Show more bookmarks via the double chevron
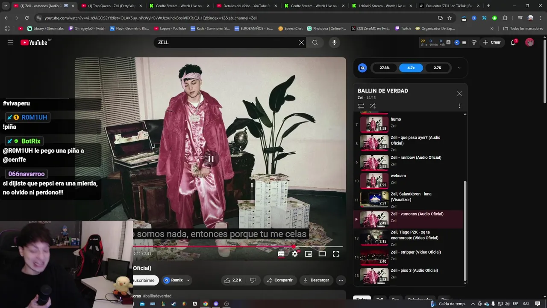The height and width of the screenshot is (308, 547). pos(492,29)
